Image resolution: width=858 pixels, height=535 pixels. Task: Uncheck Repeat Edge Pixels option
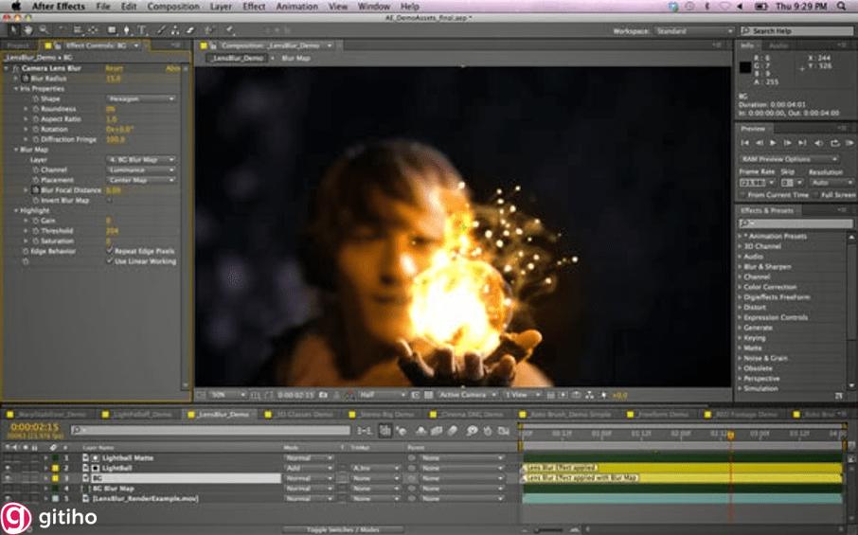110,251
